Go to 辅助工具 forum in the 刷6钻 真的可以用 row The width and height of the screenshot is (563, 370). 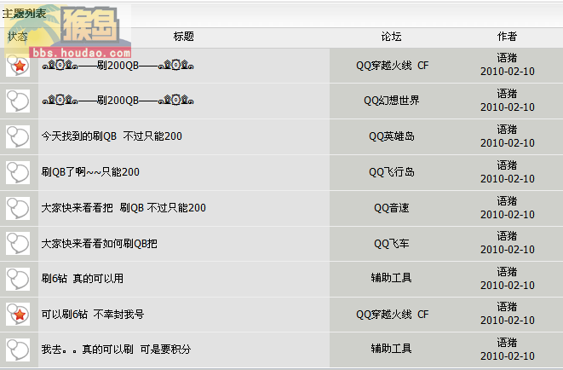[391, 278]
